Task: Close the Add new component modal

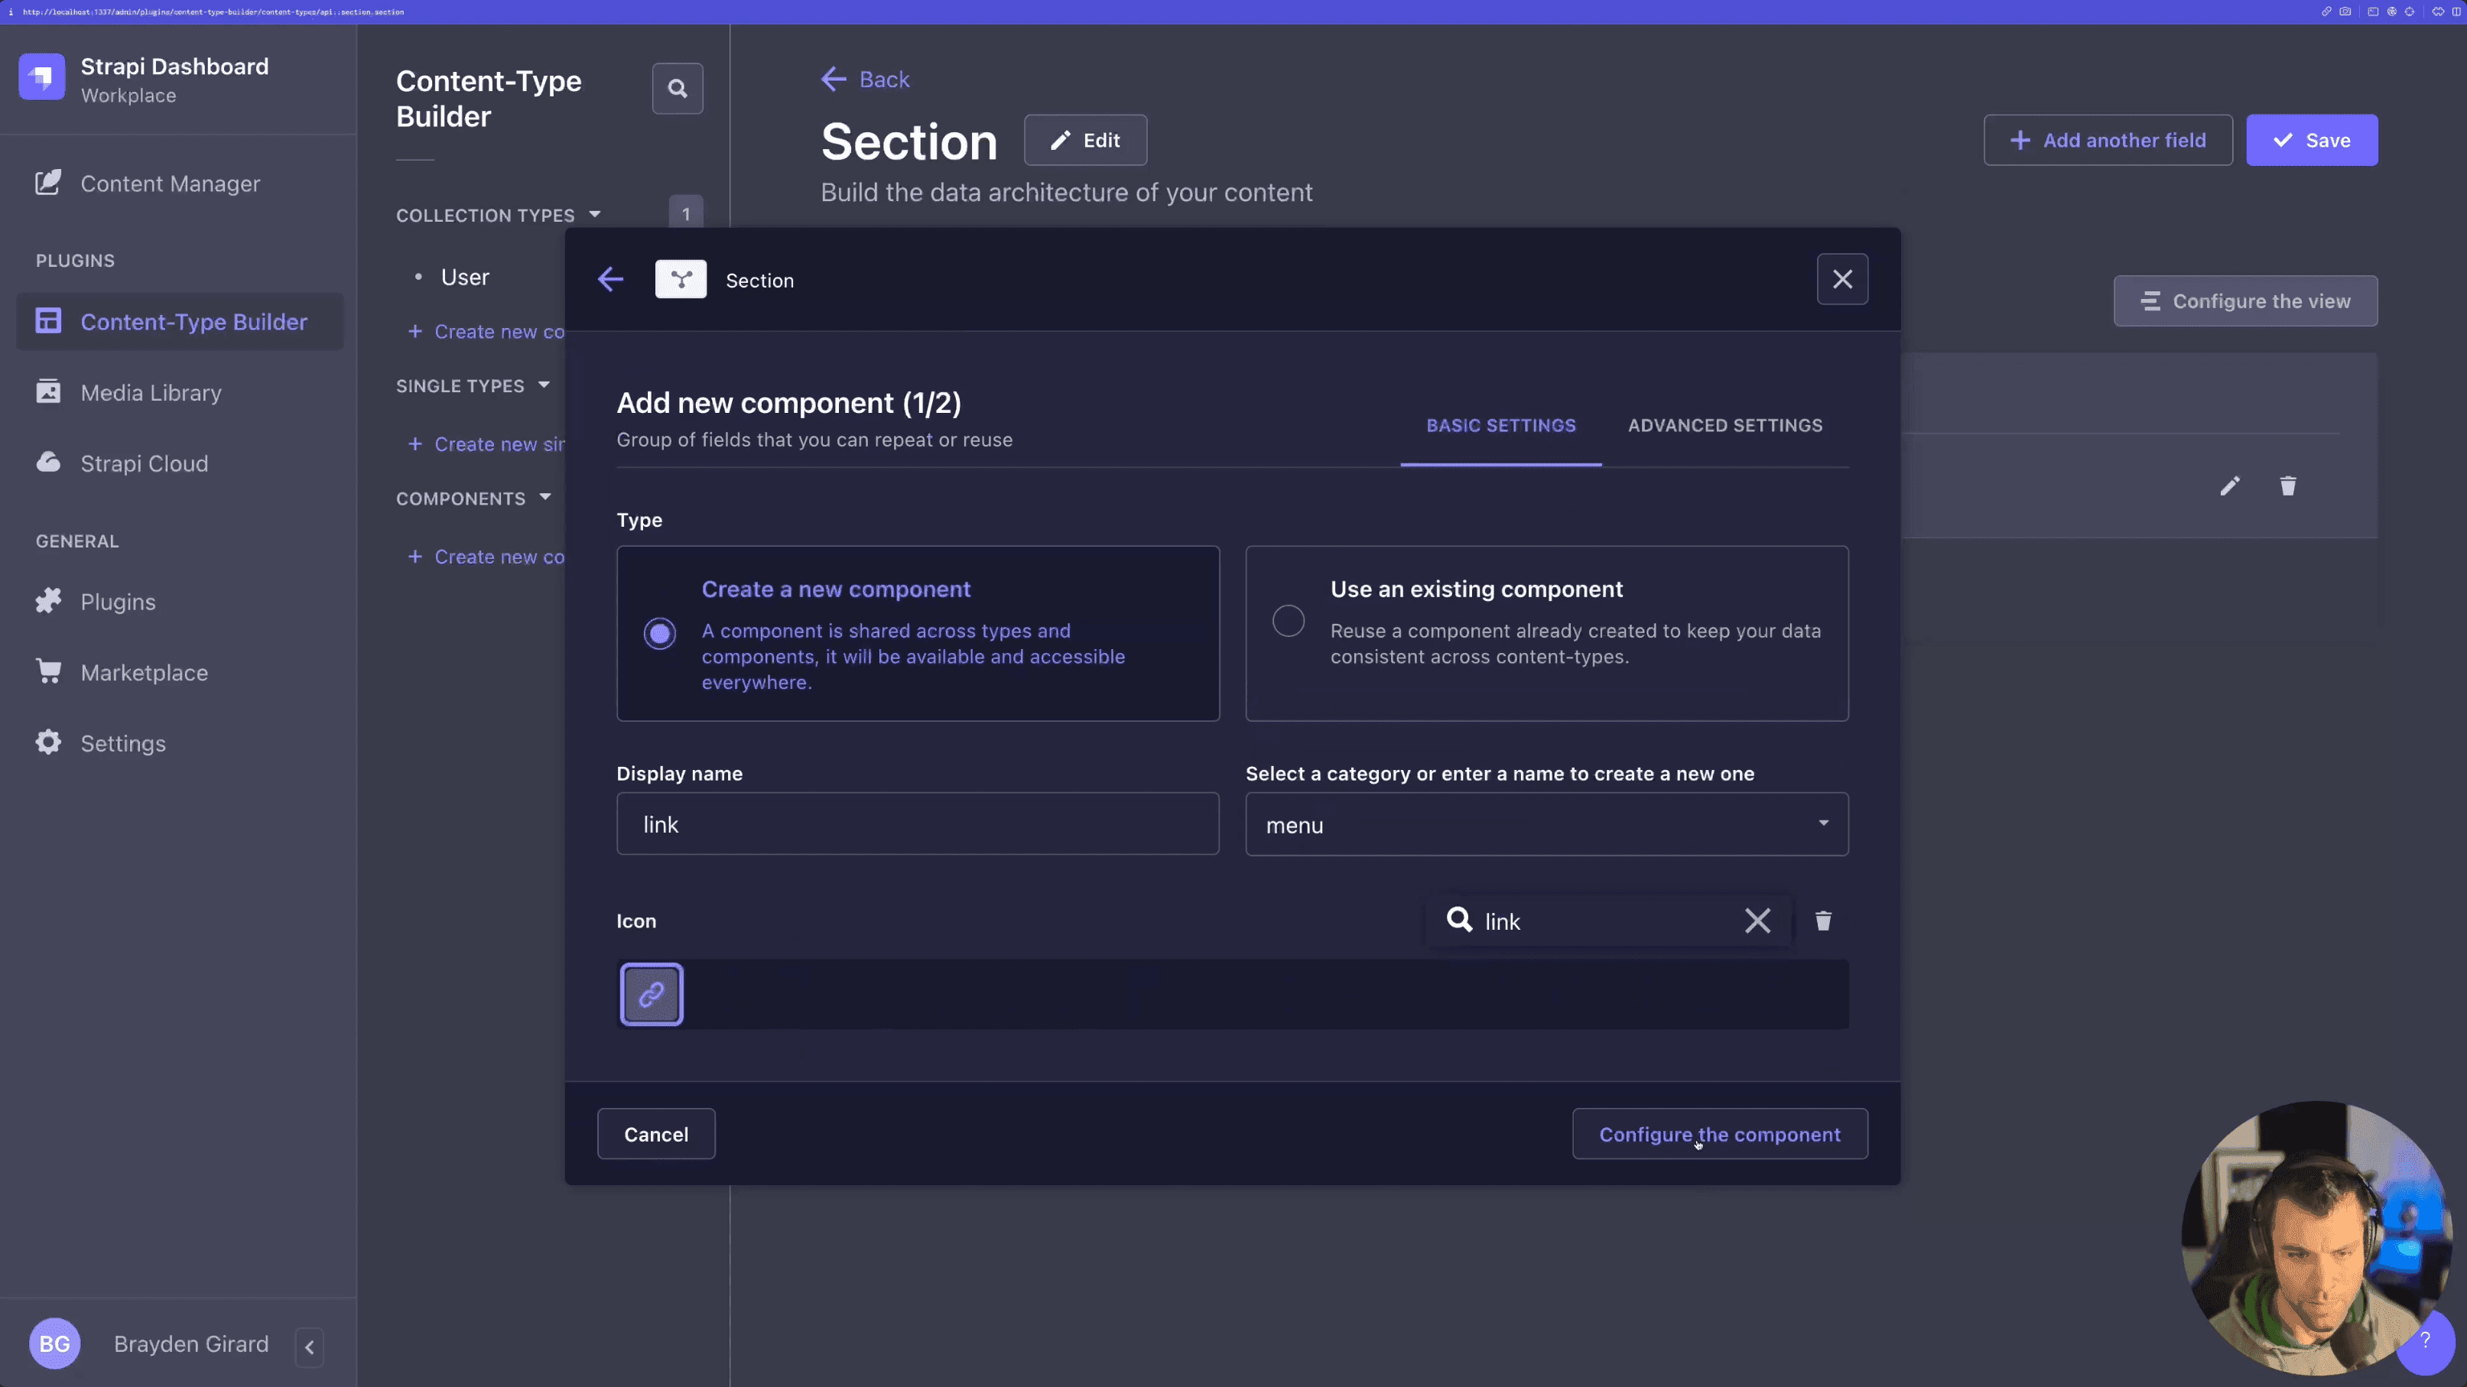Action: [x=1841, y=280]
